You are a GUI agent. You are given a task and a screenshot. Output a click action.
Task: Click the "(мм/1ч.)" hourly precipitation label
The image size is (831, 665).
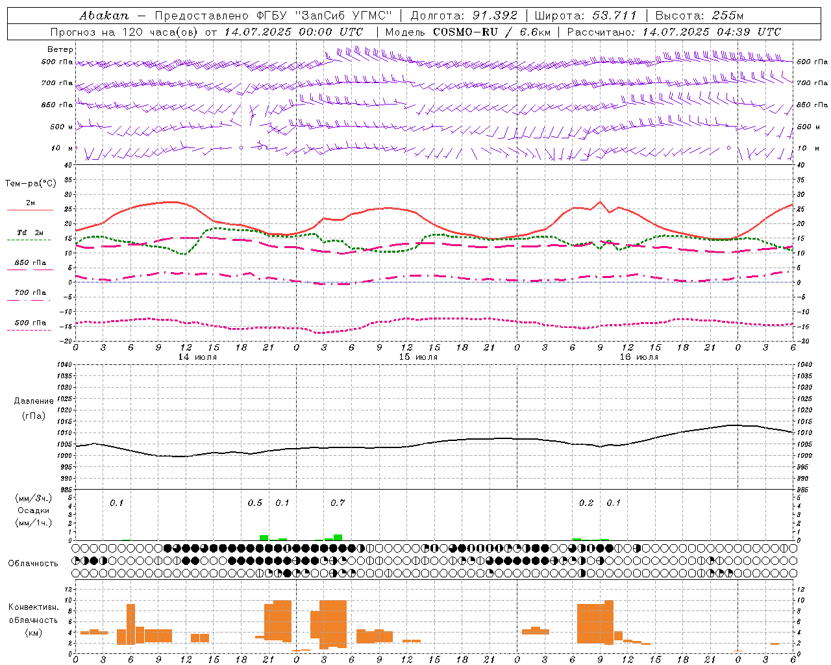(34, 523)
